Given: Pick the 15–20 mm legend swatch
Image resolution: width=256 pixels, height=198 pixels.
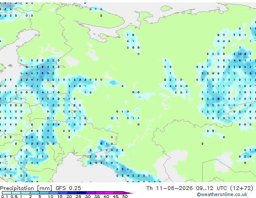Looking at the screenshot, I should tap(63, 193).
